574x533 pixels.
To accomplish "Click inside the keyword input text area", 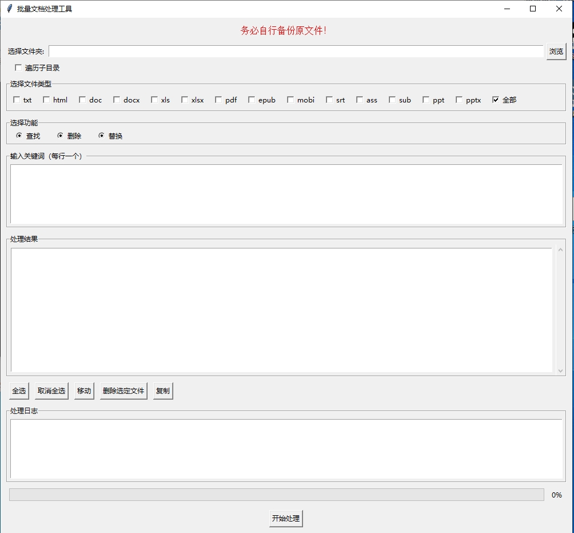I will click(286, 194).
